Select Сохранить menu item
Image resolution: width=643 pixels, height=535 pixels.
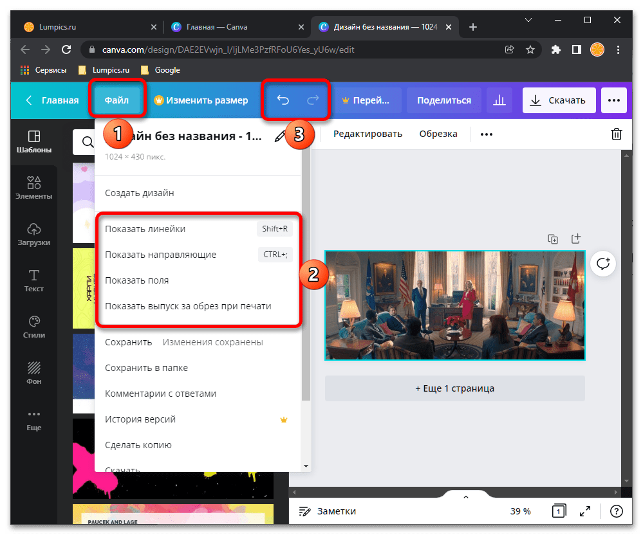coord(198,342)
